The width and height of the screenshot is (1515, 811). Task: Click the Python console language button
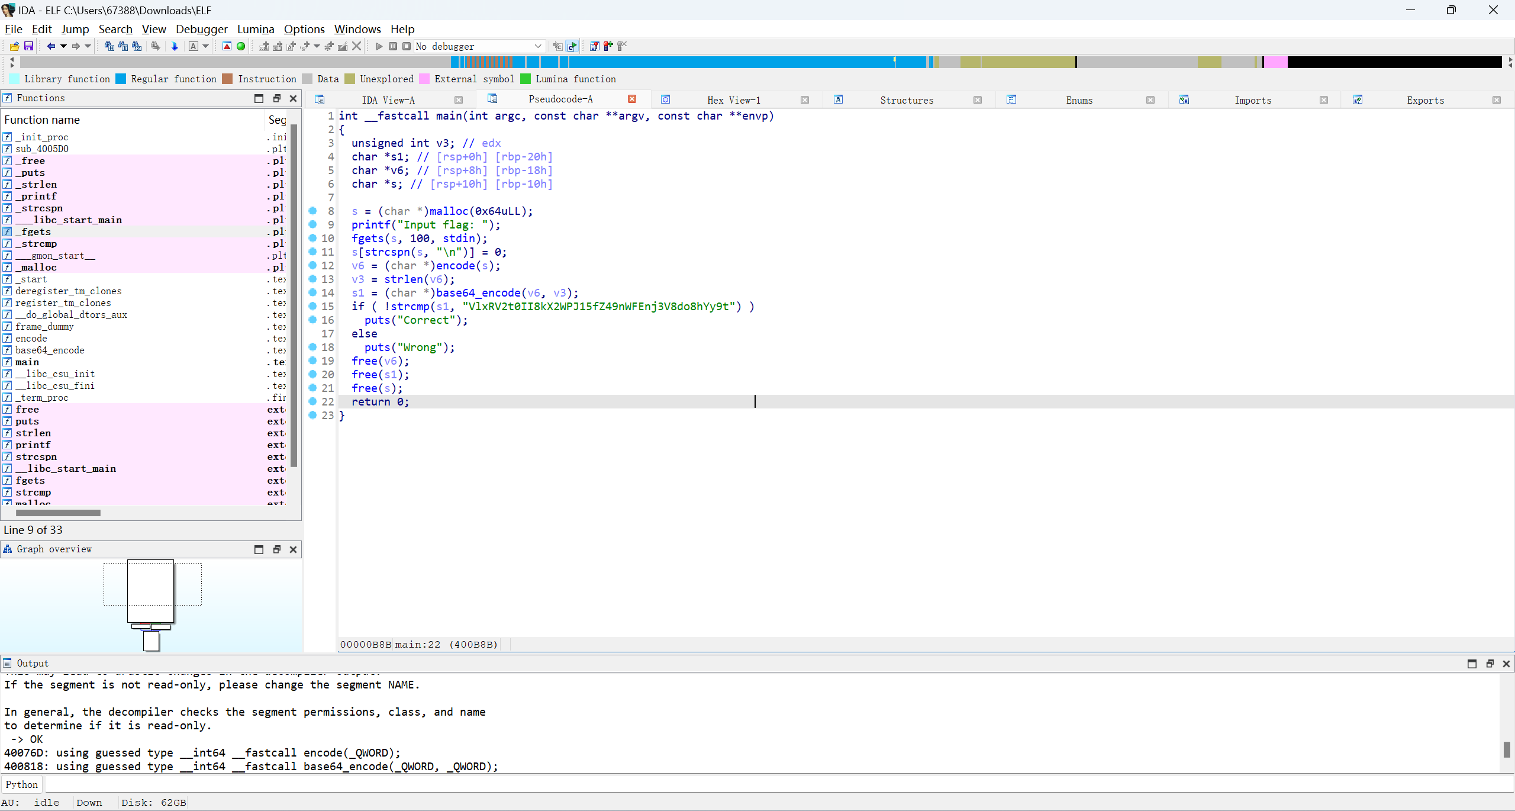coord(22,784)
